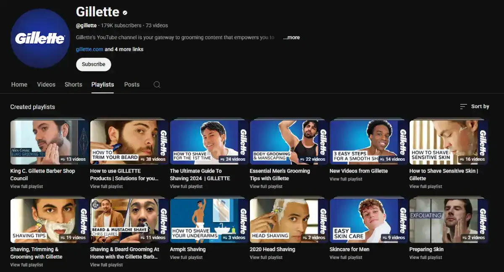Click title 'How to use GILLETTE Products'
This screenshot has height=272, width=504.
tap(125, 175)
